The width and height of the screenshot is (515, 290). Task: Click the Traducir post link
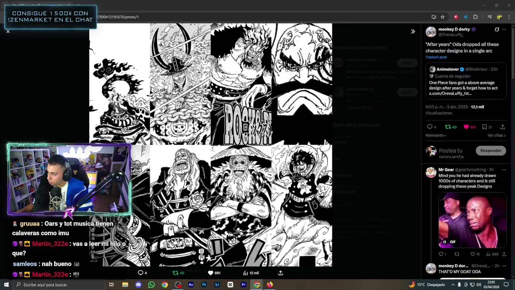(436, 57)
